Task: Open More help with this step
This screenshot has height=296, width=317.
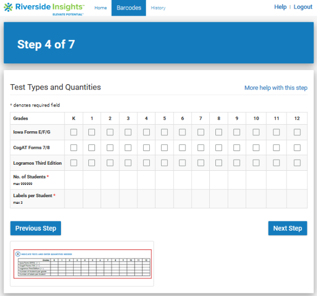Action: 276,88
